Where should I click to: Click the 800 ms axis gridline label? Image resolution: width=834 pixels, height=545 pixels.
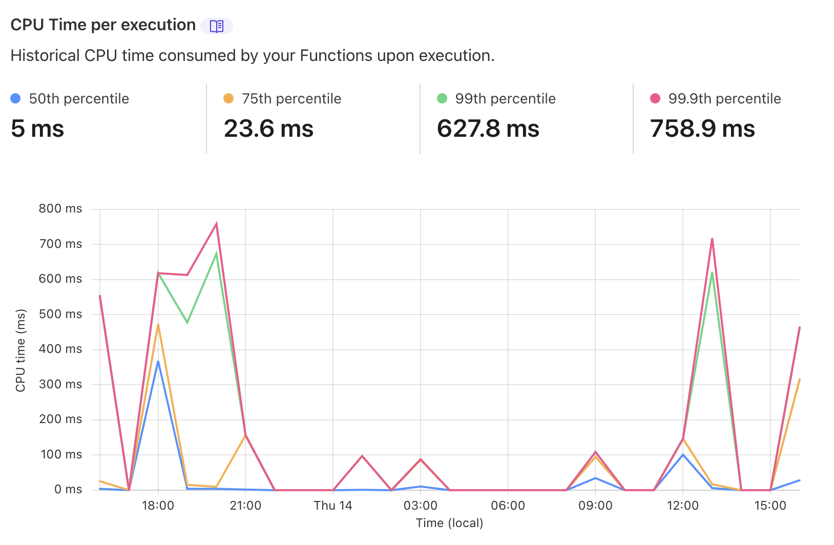(x=60, y=208)
